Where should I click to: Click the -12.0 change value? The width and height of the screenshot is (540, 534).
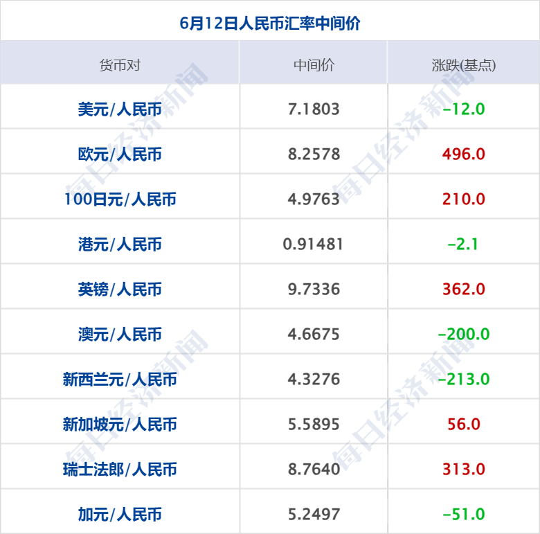click(464, 109)
